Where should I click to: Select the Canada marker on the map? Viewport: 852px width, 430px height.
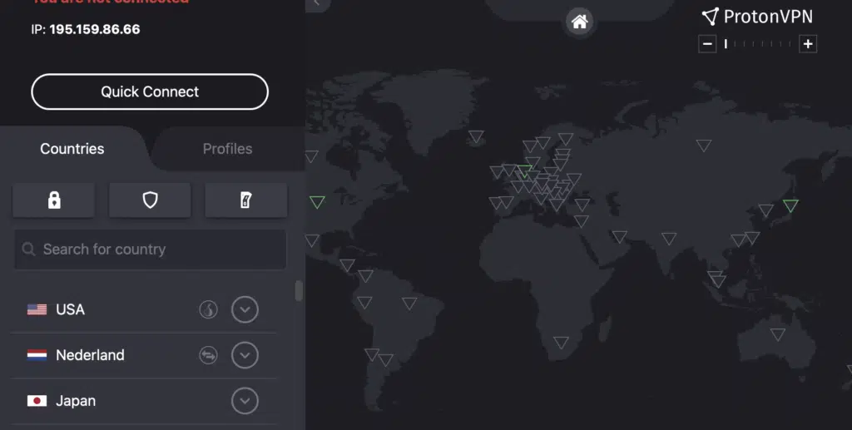311,157
